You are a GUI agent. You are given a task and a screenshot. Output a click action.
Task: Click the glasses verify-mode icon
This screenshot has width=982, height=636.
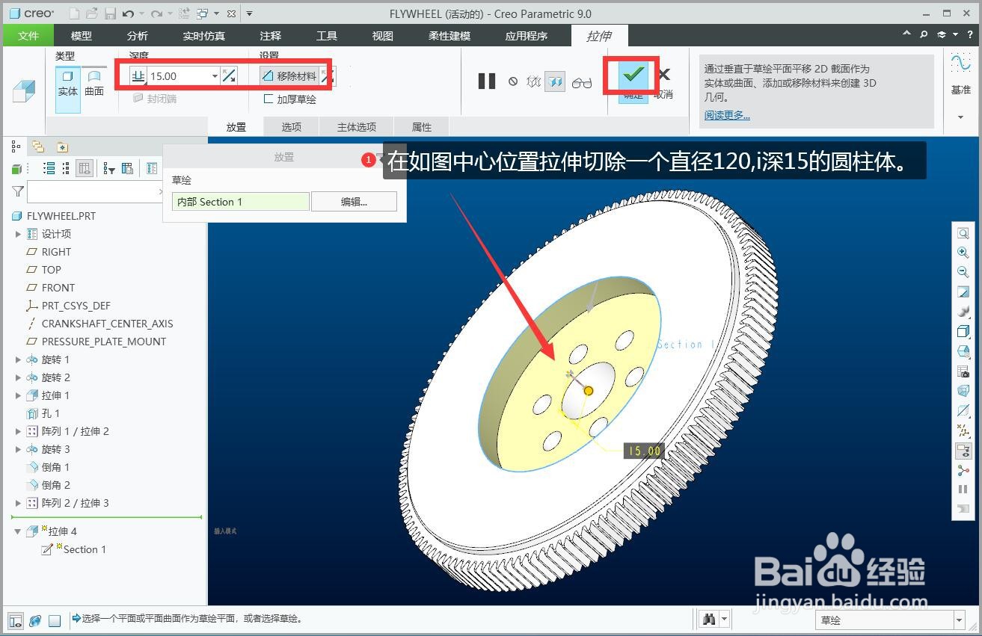[582, 82]
